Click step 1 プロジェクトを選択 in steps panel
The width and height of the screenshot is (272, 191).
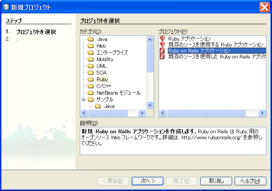[36, 32]
